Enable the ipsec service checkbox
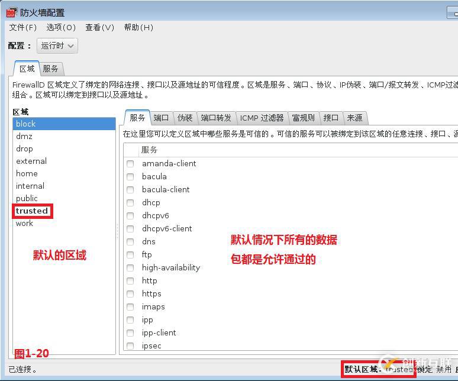 click(x=130, y=346)
